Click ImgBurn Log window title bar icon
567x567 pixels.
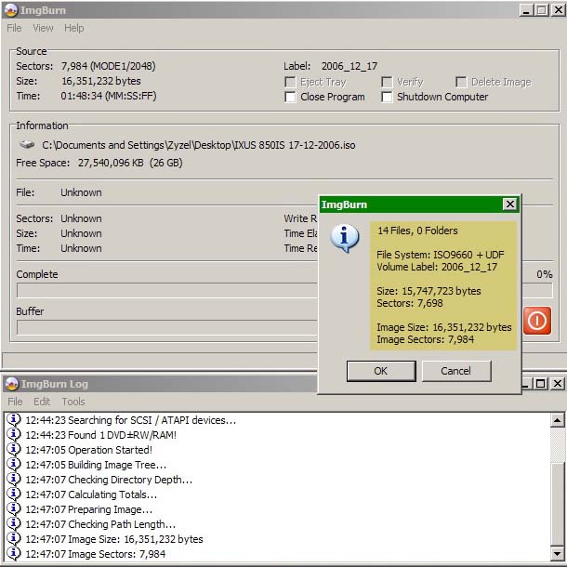tap(12, 384)
